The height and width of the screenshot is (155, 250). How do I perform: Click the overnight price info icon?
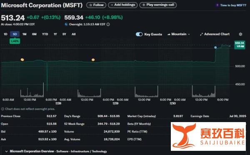tap(108, 25)
